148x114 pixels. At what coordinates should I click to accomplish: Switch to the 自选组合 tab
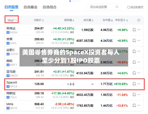pyautogui.click(x=49, y=7)
